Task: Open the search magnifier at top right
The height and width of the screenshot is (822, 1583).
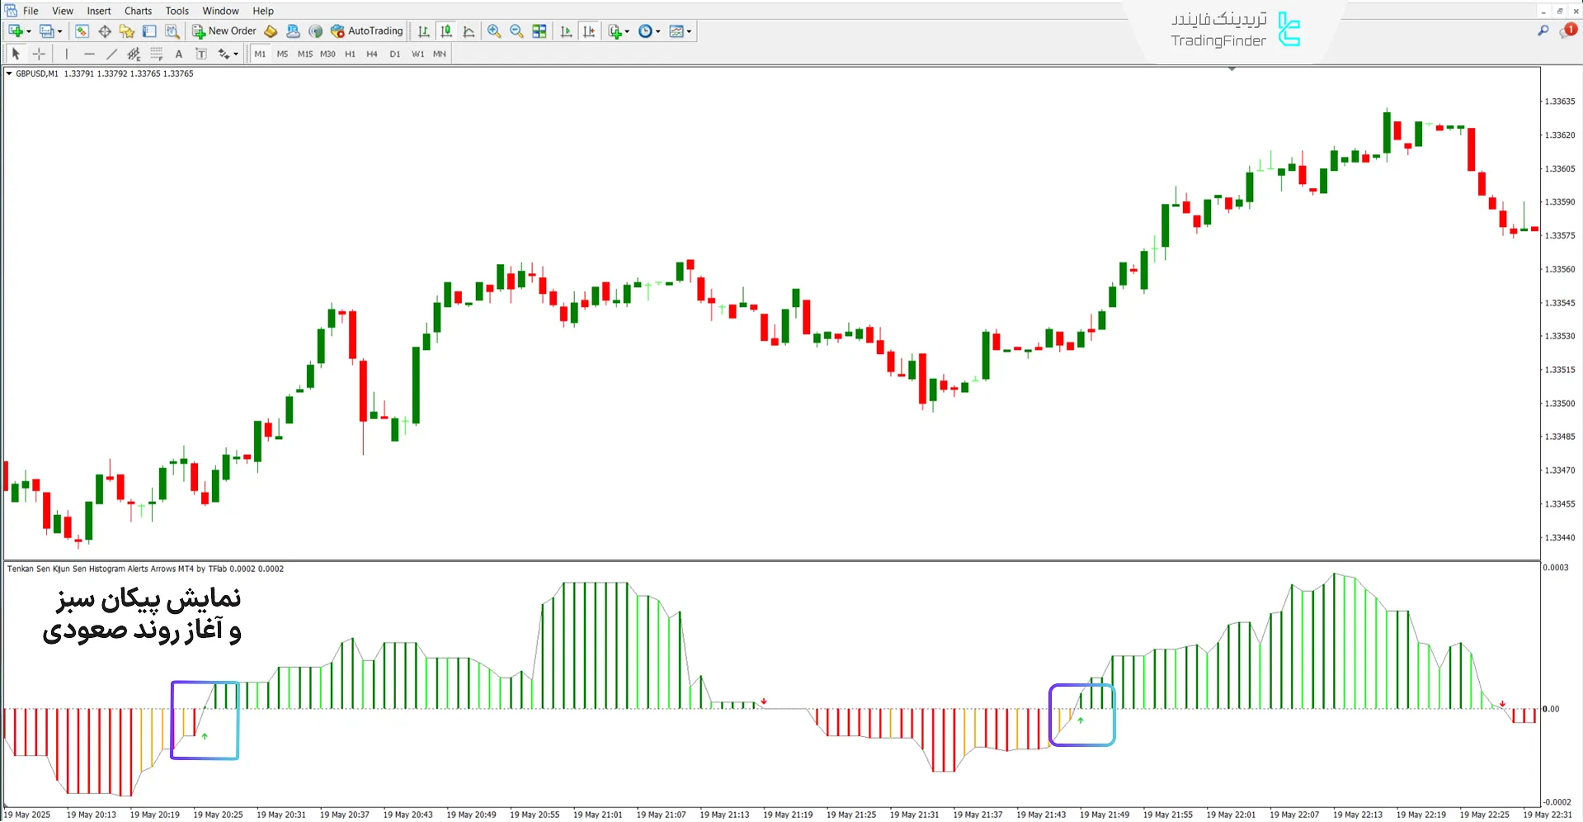Action: click(x=1543, y=31)
